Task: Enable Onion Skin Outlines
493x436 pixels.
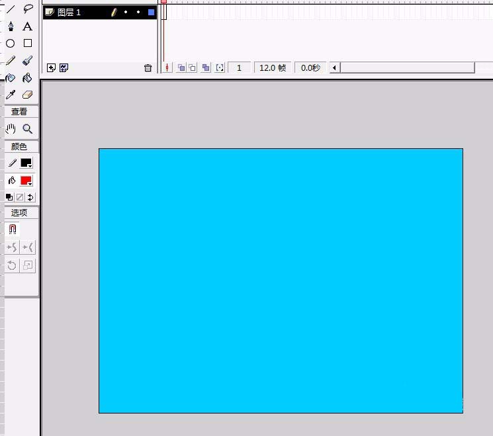Action: click(x=193, y=67)
